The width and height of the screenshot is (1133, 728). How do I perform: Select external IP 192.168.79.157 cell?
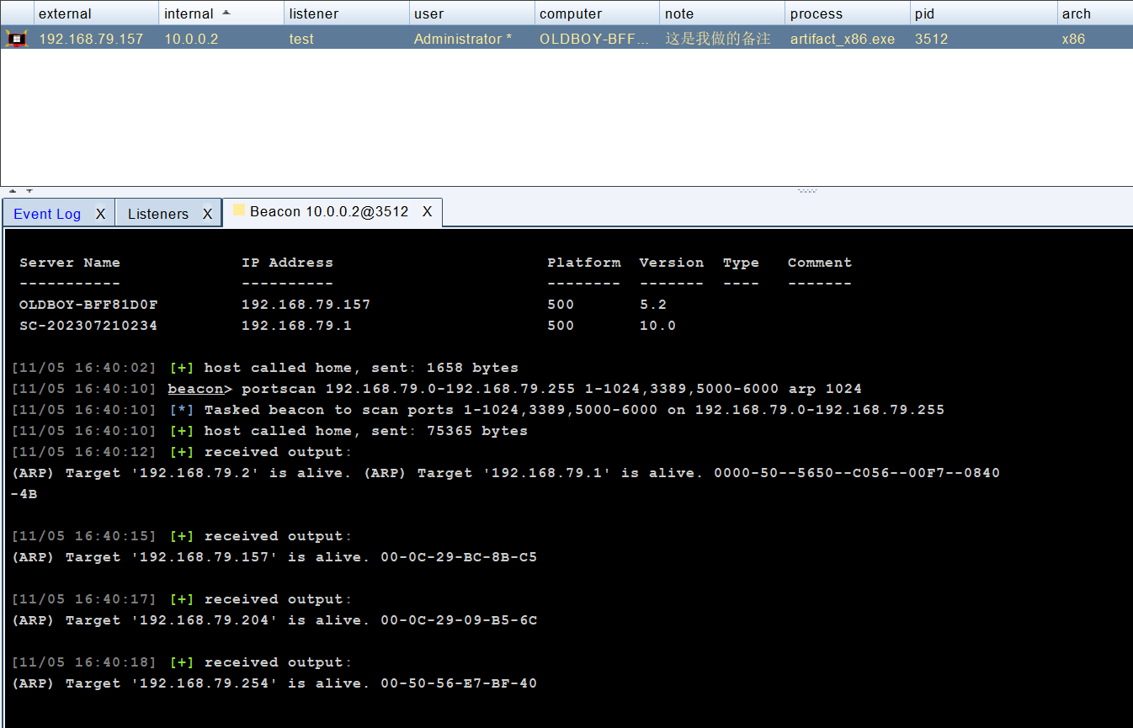(x=91, y=39)
